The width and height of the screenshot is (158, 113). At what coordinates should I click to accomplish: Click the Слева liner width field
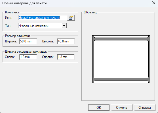click(28, 57)
